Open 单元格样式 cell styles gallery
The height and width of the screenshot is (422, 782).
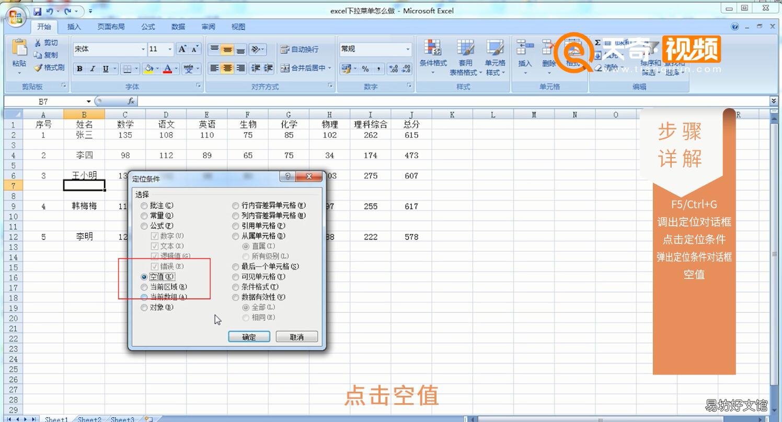point(495,57)
